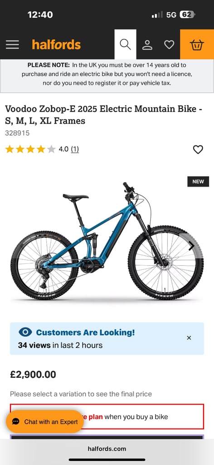Open the review count (1) link
This screenshot has height=465, width=214.
click(75, 149)
